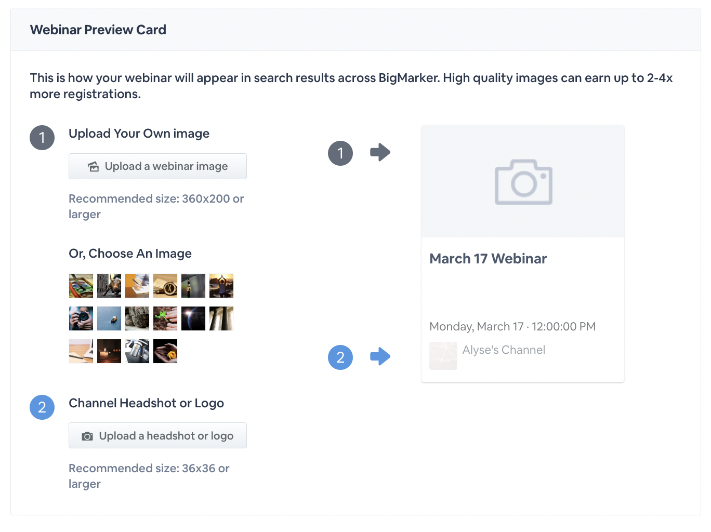Click the Alyse's Channel link
Screen dimensions: 711x532
(x=503, y=350)
